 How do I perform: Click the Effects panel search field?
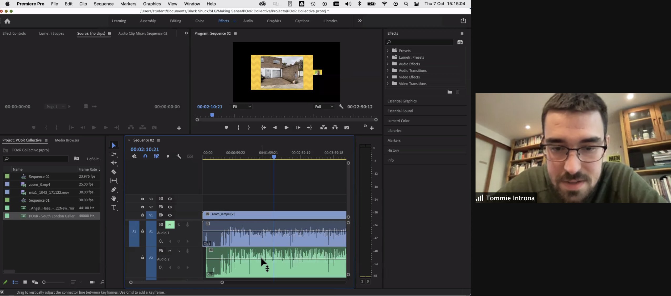click(420, 42)
